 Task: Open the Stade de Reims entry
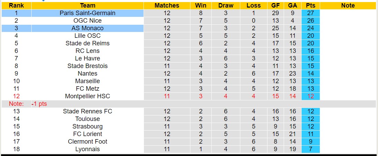[87, 43]
